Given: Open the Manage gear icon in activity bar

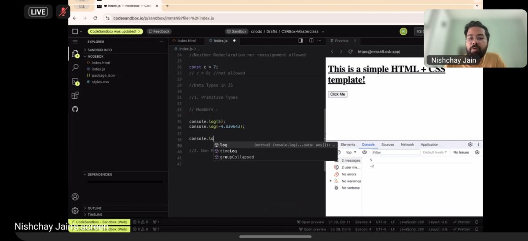Looking at the screenshot, I should pyautogui.click(x=75, y=211).
